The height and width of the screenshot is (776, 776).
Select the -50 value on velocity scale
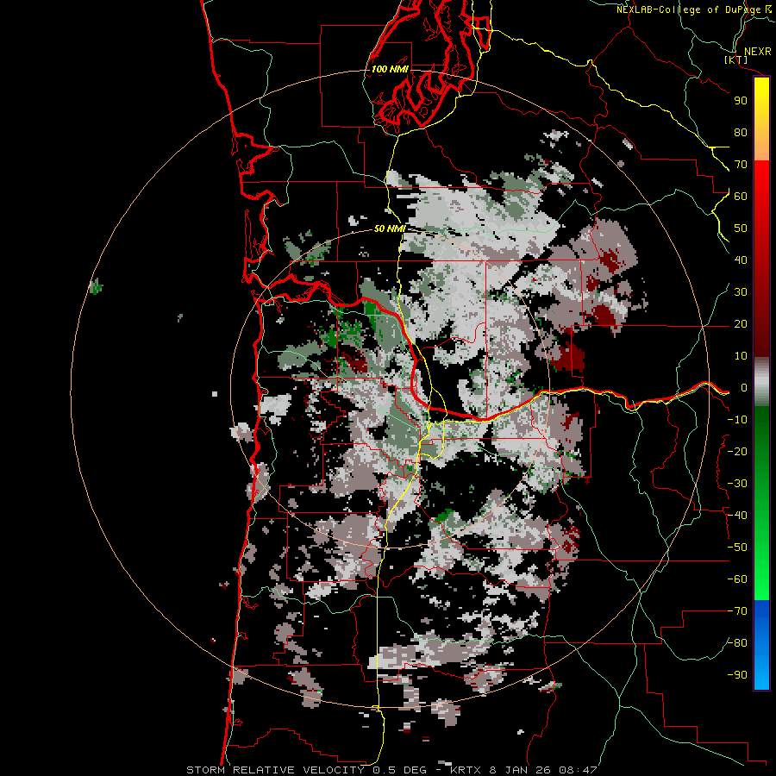pyautogui.click(x=737, y=548)
